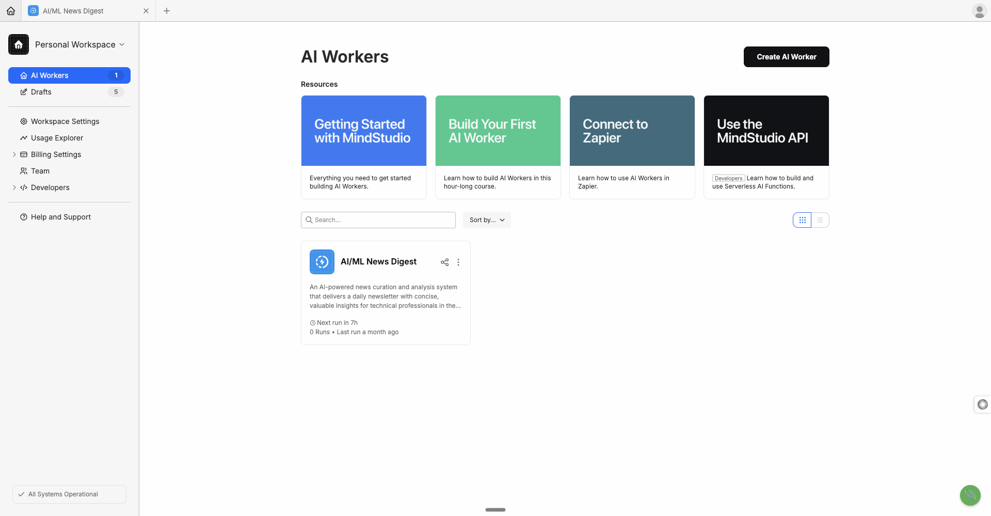This screenshot has height=516, width=991.
Task: Share the AI/ML News Digest worker
Action: 444,262
